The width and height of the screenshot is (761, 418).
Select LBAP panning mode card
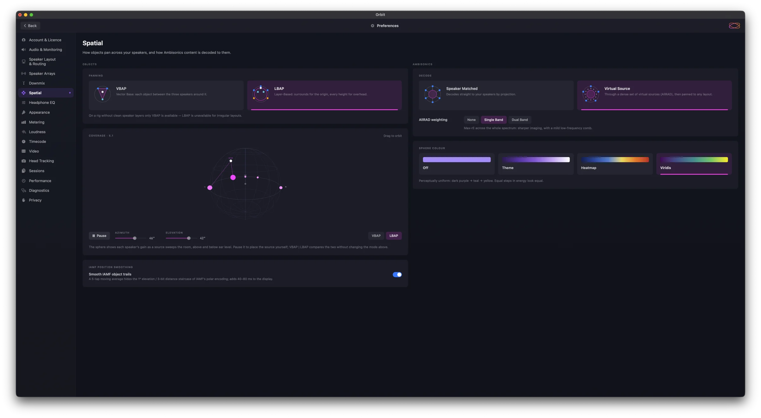point(324,95)
